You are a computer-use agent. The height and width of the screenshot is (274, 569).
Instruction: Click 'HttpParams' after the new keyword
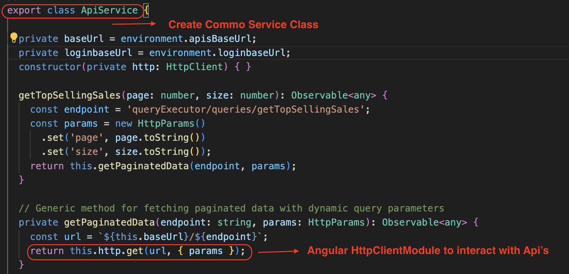point(166,123)
